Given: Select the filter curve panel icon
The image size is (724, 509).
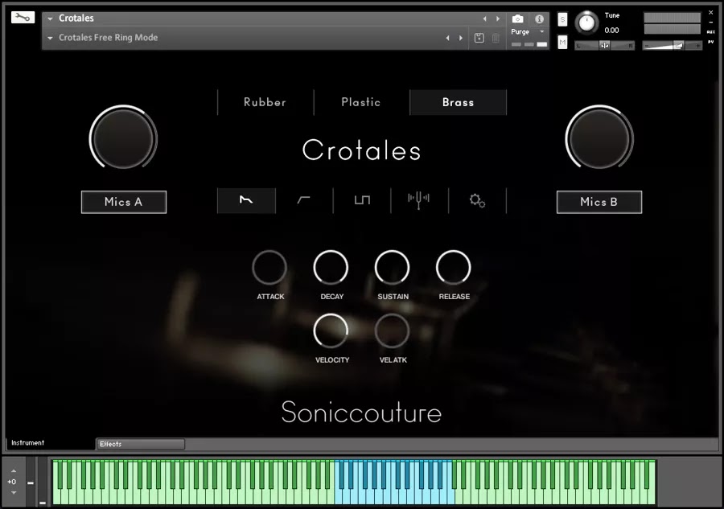Looking at the screenshot, I should pos(303,200).
